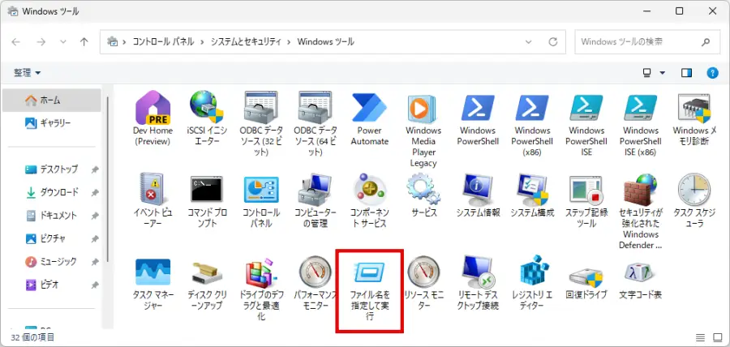Open Windows Media Player Legacy
Viewport: 730px width, 347px height.
pos(423,108)
